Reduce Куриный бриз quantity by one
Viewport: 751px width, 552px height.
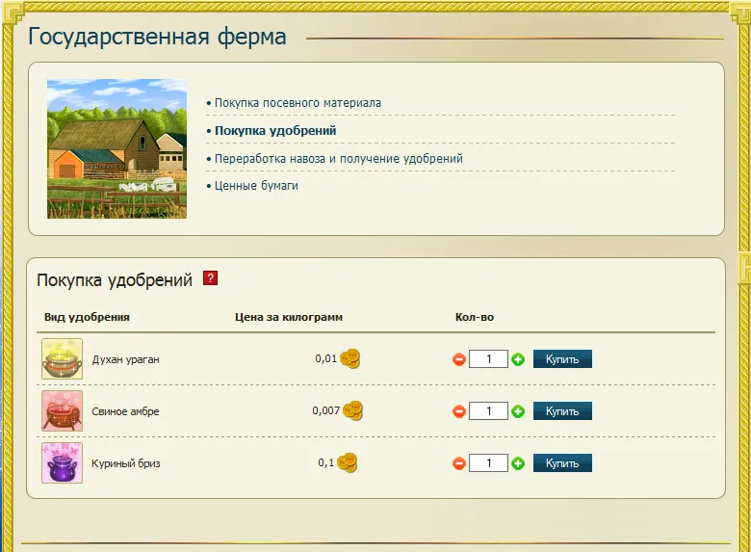click(459, 463)
